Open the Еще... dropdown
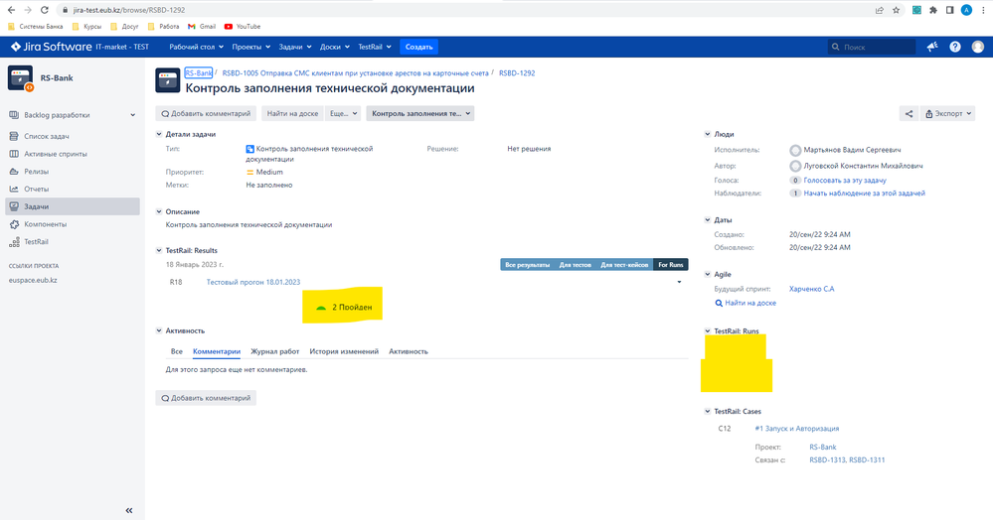993x520 pixels. (344, 114)
